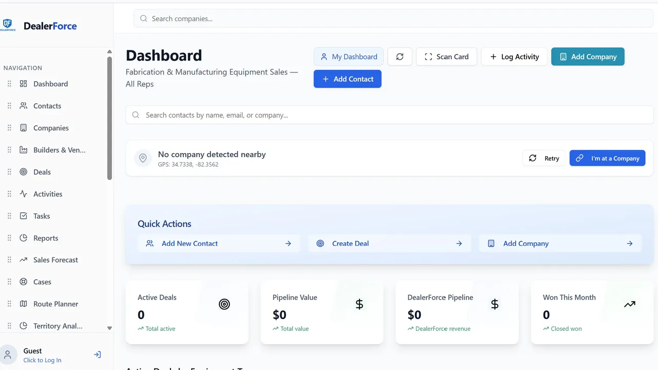Click drag handle beside Cases nav item
This screenshot has height=370, width=658.
(9, 282)
